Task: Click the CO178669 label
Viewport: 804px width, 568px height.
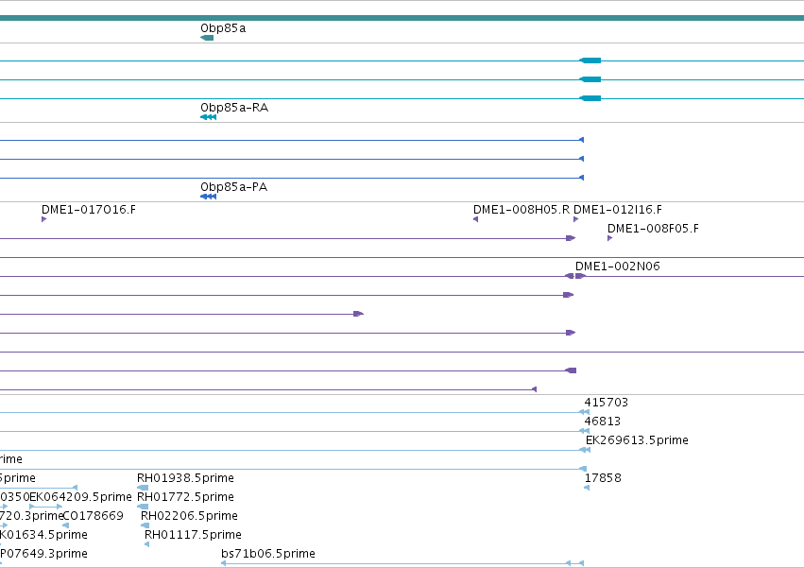Action: tap(93, 516)
